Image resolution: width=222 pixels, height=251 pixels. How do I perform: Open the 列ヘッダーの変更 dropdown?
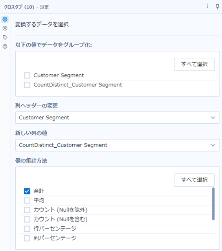coord(117,118)
